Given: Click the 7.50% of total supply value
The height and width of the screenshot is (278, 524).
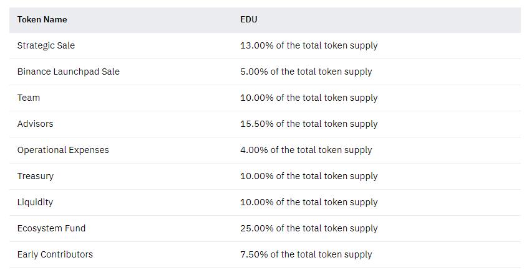Looking at the screenshot, I should [306, 254].
